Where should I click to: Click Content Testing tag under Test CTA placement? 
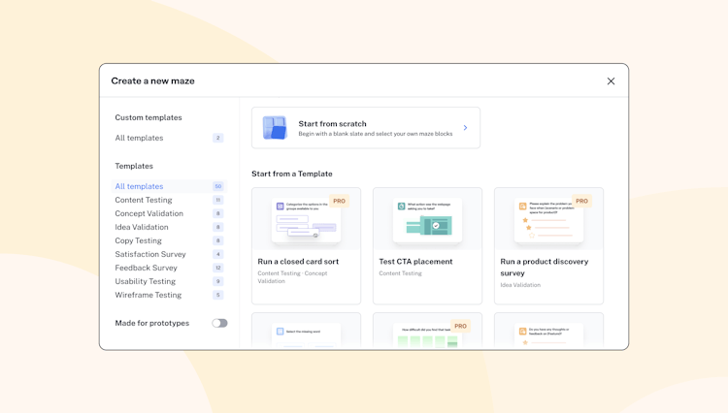(x=400, y=273)
